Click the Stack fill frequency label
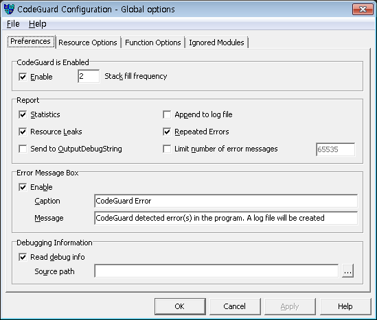 [135, 76]
